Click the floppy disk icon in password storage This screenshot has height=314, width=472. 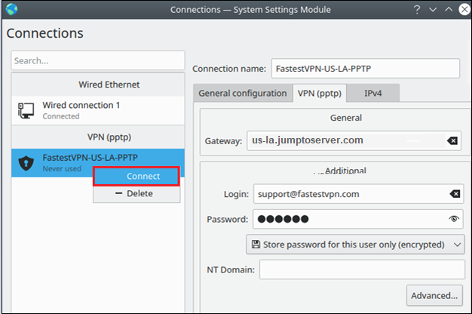[x=256, y=244]
